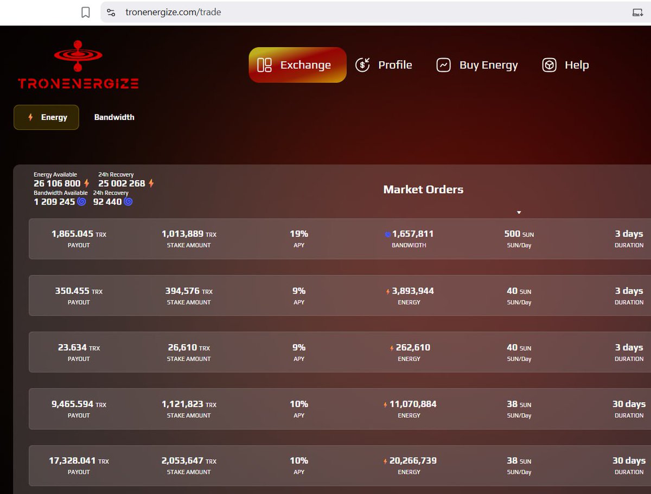Click spiral icon next to 92 440
651x494 pixels.
(x=128, y=201)
